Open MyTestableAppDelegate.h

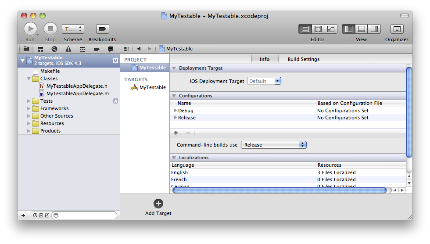(x=77, y=86)
